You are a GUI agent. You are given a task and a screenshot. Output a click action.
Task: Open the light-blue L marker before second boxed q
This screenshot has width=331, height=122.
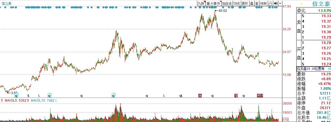[39, 95]
